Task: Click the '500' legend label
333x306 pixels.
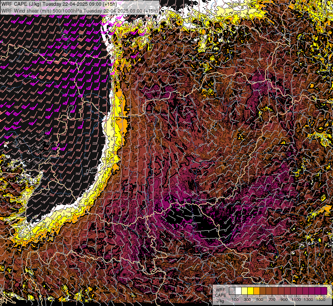Action: (260, 300)
